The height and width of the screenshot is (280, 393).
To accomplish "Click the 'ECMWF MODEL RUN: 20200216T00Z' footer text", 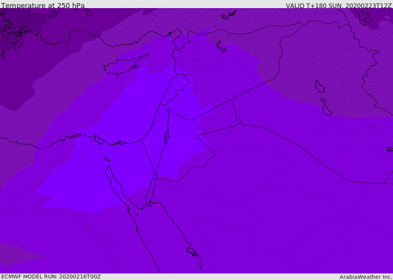I will [51, 277].
